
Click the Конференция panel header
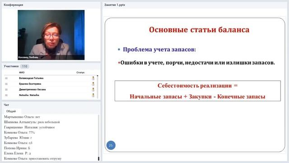13,5
